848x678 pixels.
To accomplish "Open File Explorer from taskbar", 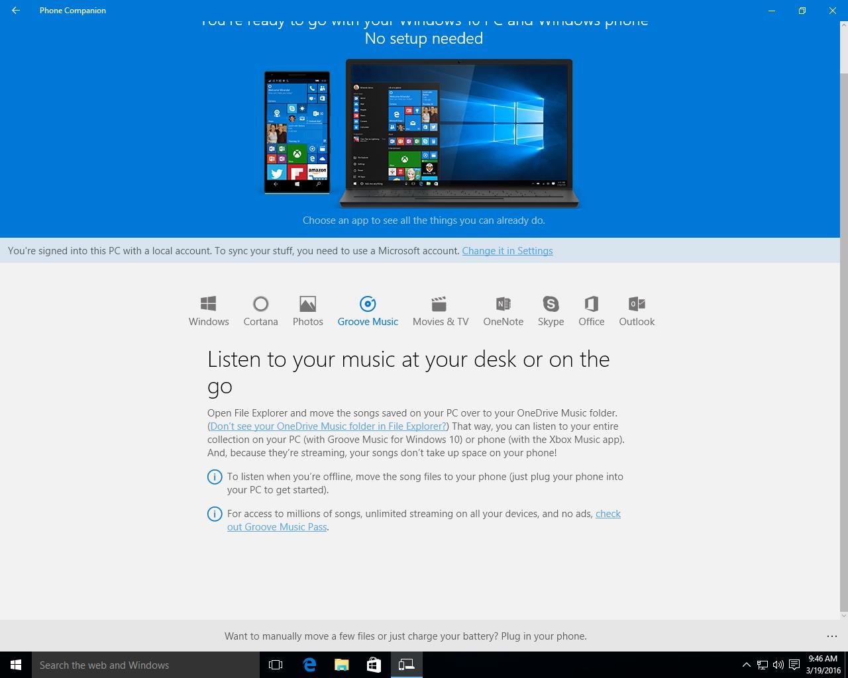I will coord(341,665).
